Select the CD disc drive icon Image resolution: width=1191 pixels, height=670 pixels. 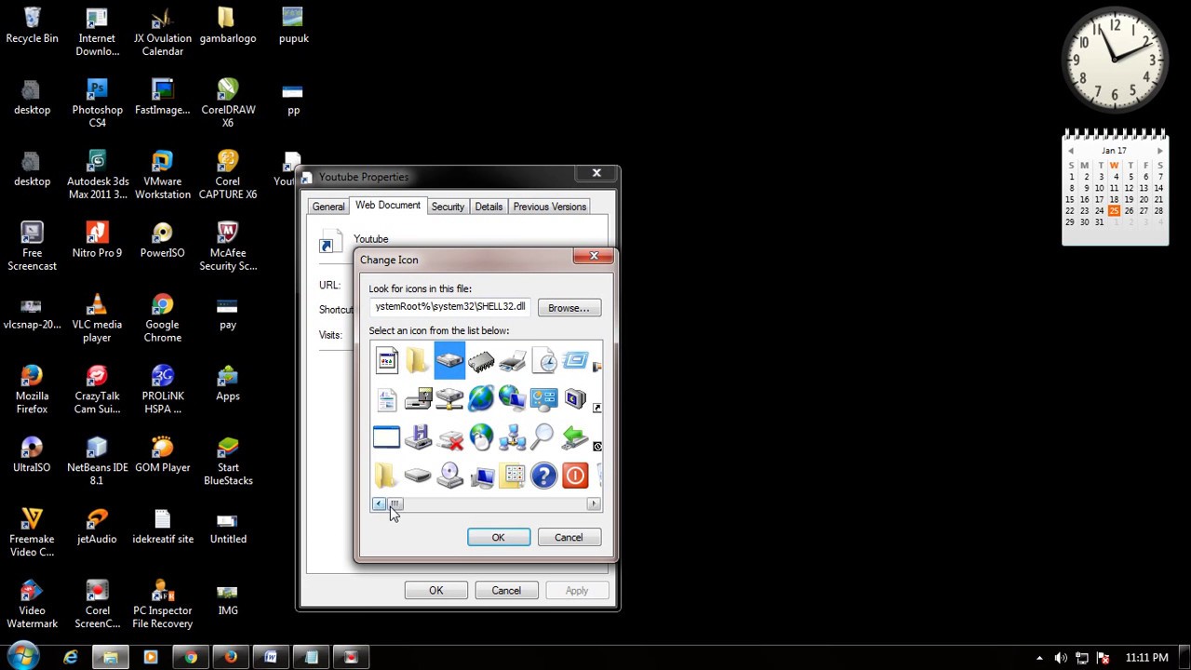pos(450,475)
